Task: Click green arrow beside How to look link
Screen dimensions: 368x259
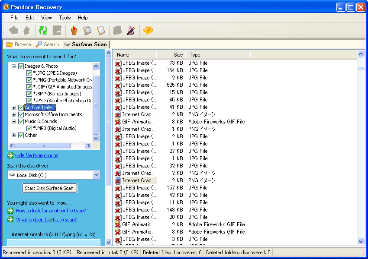Action: (x=10, y=211)
